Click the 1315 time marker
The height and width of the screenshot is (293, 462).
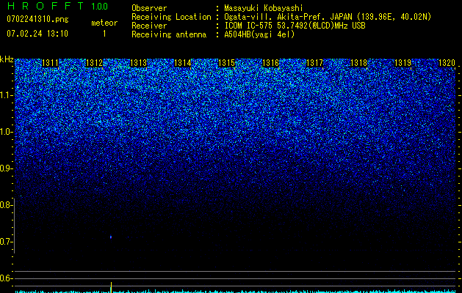coord(226,63)
